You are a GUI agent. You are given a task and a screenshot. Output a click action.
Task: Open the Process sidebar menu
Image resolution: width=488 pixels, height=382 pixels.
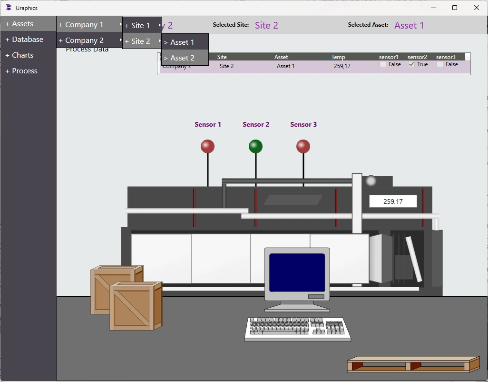click(x=29, y=71)
